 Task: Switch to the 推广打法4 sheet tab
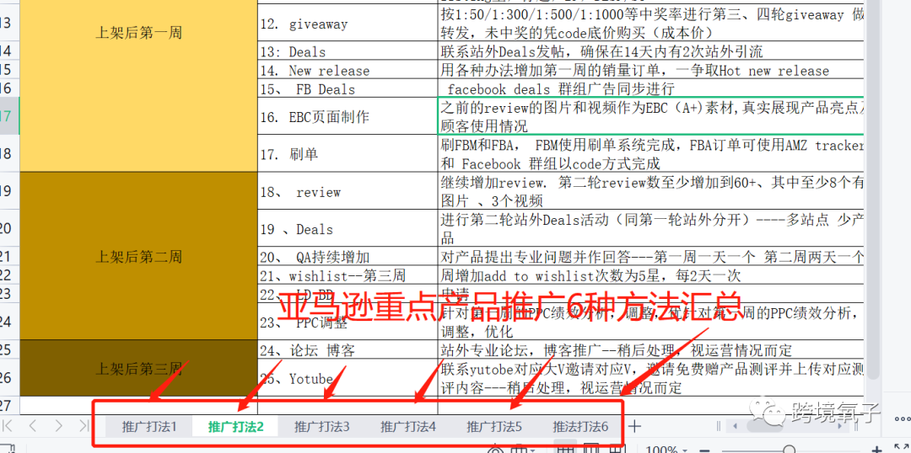408,427
